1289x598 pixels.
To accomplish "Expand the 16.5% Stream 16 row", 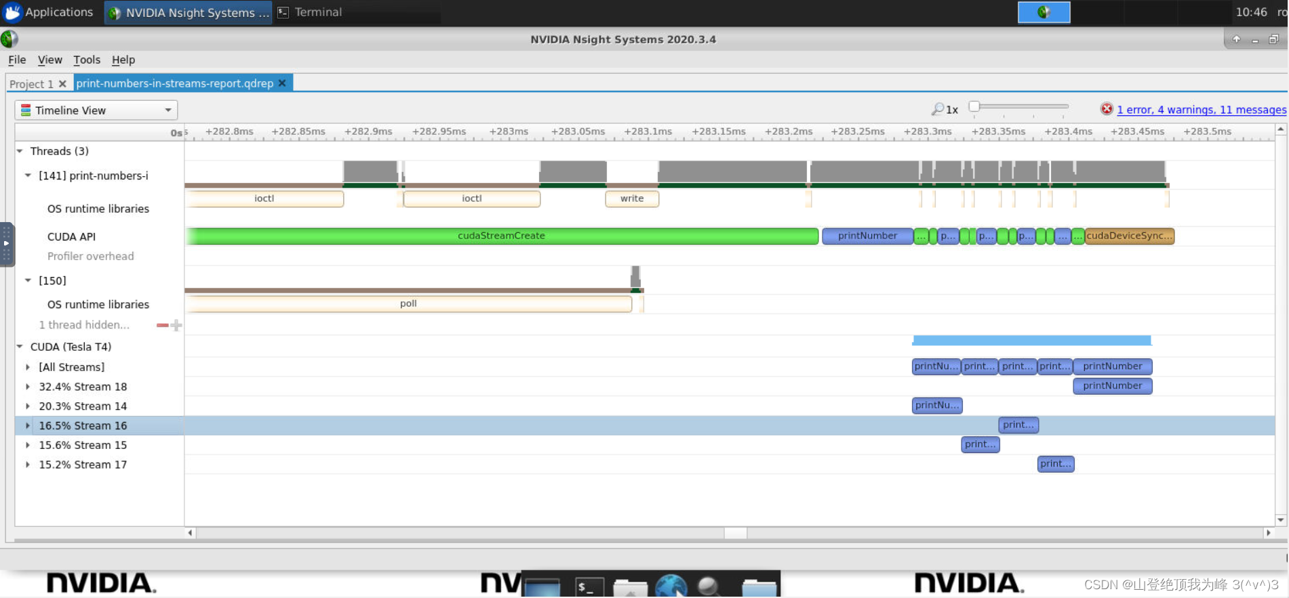I will (x=28, y=425).
